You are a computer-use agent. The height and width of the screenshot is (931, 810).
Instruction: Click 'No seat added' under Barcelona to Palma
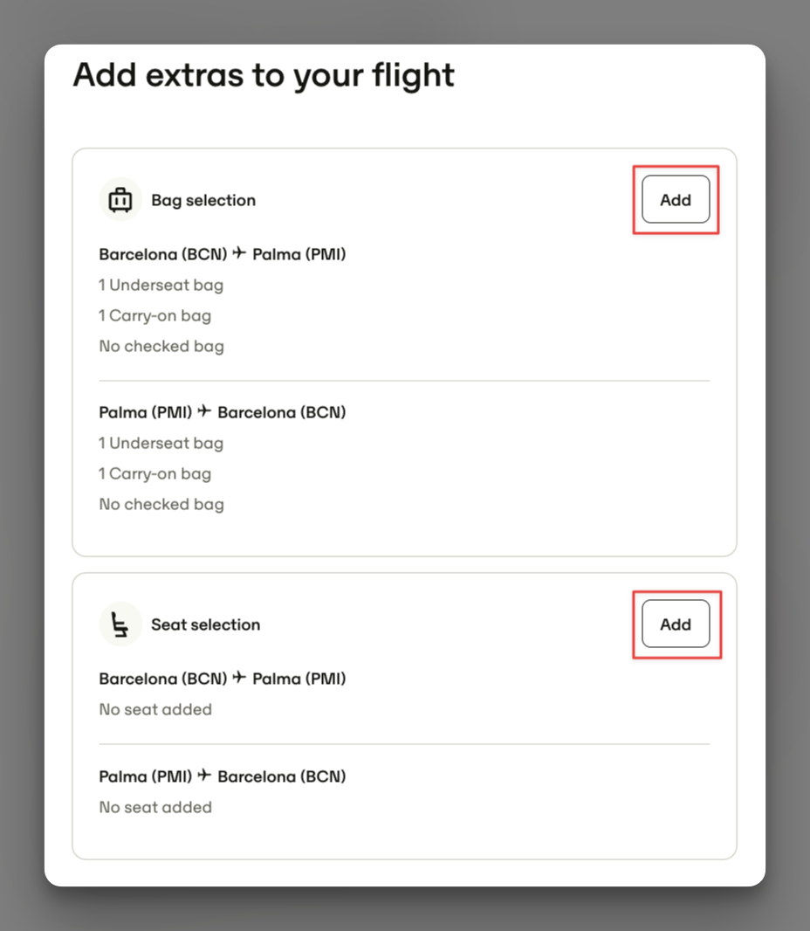tap(155, 709)
